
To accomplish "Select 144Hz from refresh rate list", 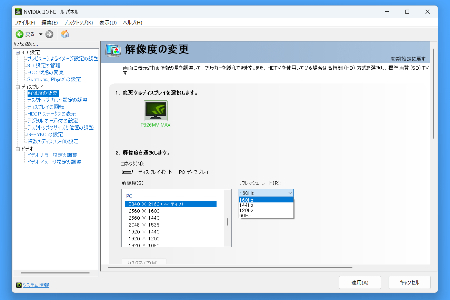I will click(x=247, y=205).
